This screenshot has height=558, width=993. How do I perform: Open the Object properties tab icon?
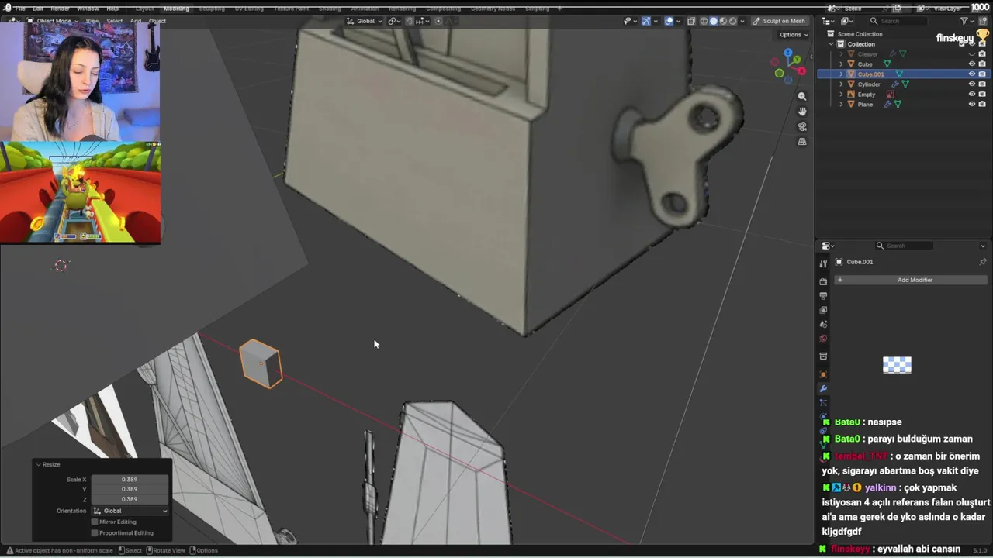823,374
